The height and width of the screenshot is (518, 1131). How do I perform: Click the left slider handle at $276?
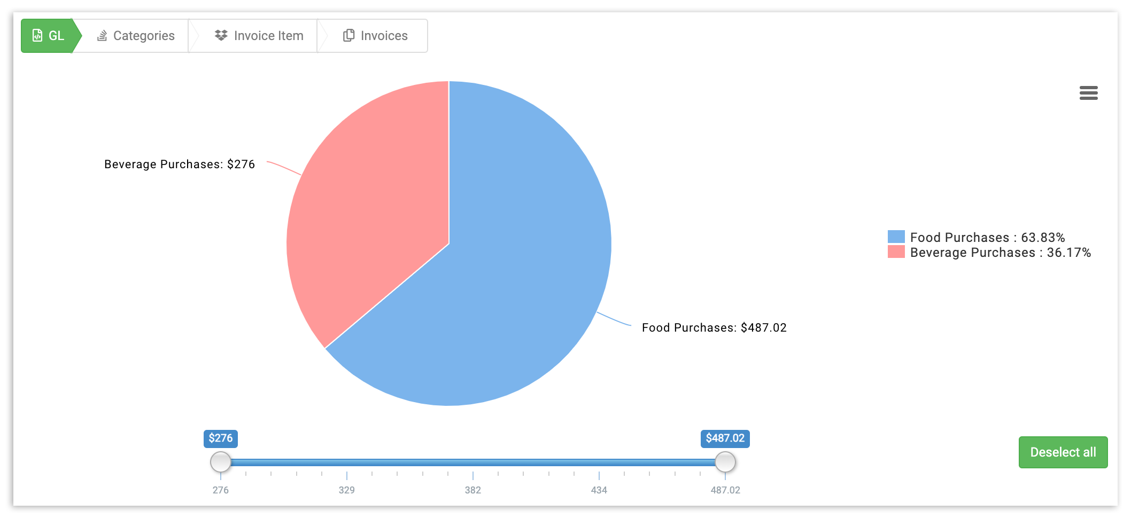point(221,462)
